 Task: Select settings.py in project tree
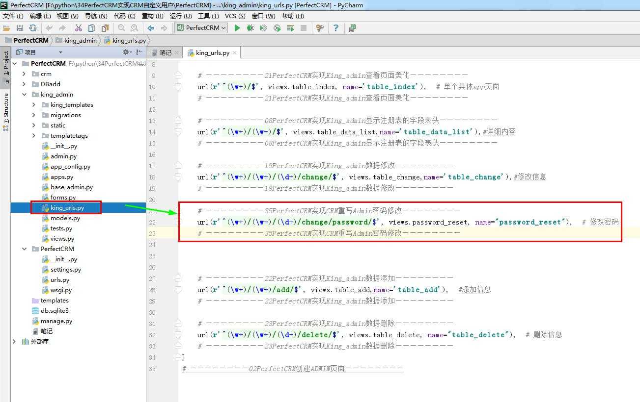click(66, 269)
